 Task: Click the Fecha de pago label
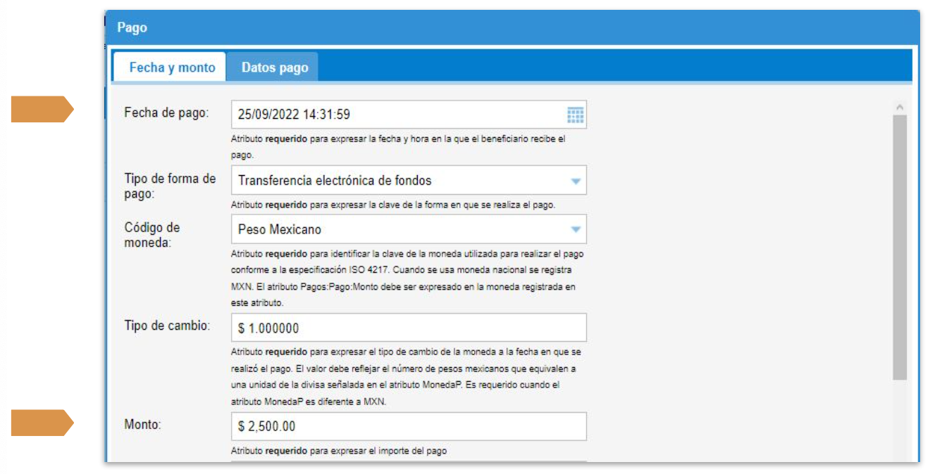166,113
